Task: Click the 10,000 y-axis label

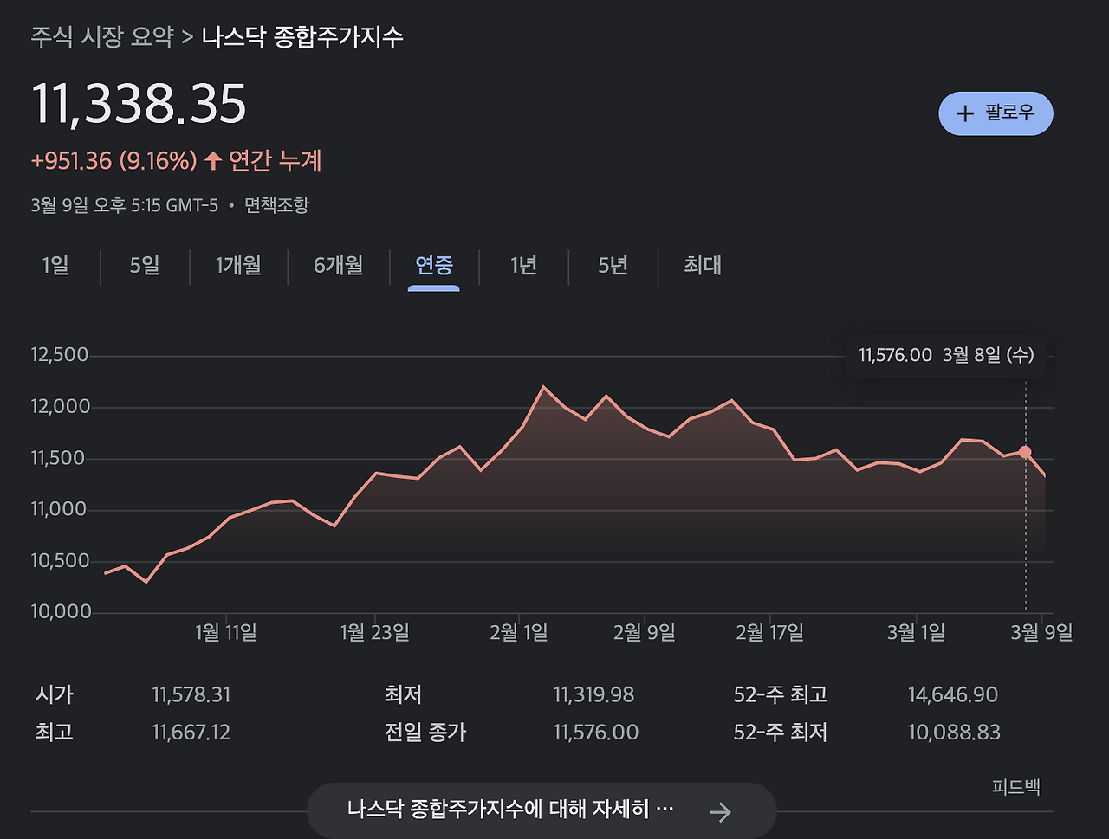Action: coord(61,612)
